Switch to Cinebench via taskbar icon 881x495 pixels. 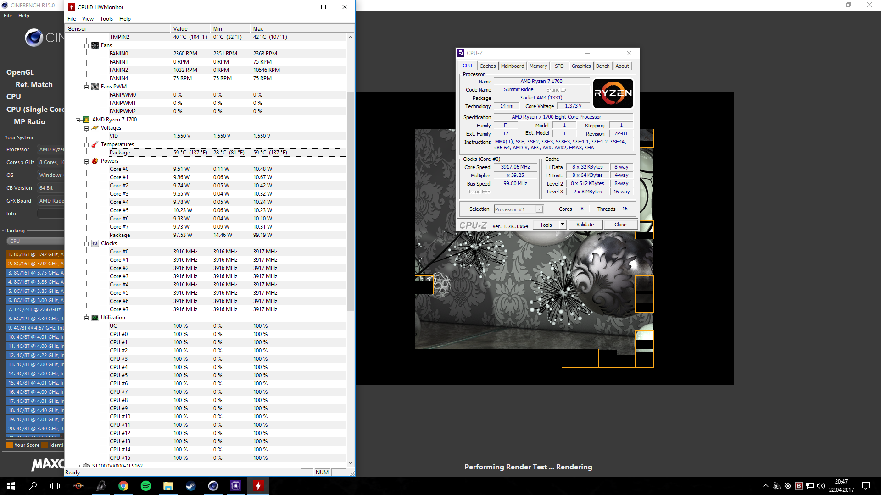click(213, 486)
